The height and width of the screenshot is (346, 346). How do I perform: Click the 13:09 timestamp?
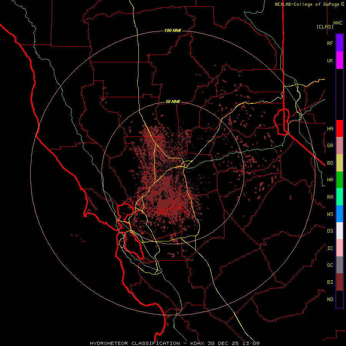(251, 343)
